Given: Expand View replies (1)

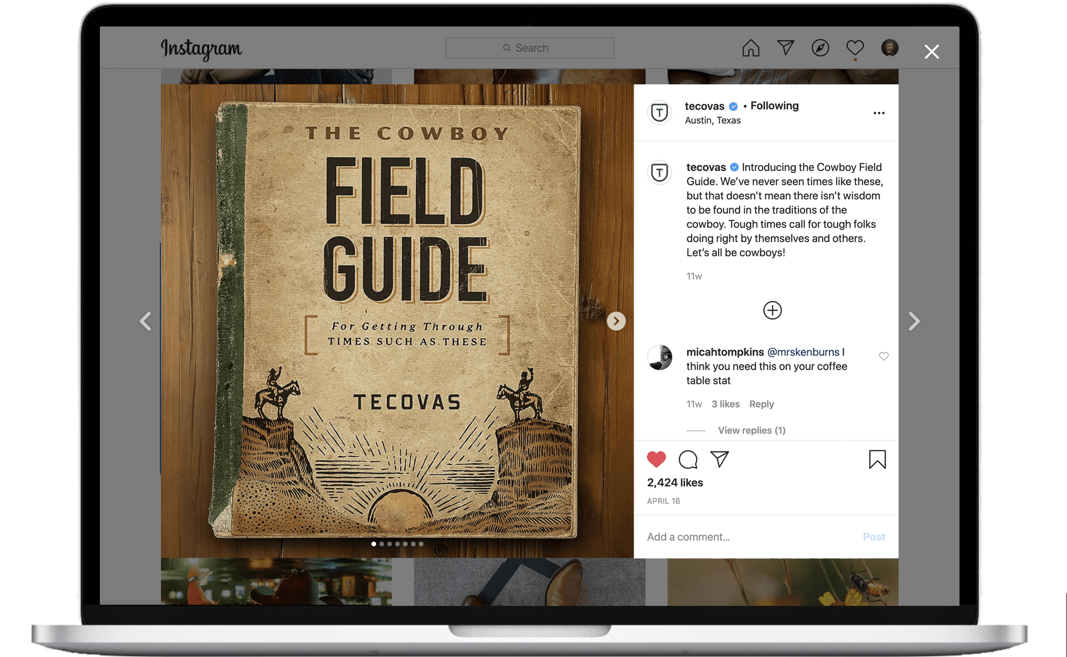Looking at the screenshot, I should click(751, 431).
